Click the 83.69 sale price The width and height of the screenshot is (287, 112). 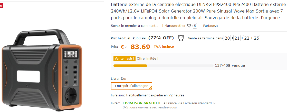140,47
